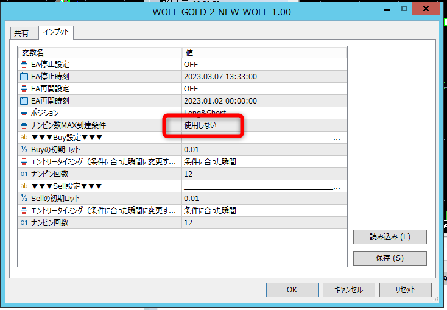Minimize the WOLF GOLD 2 dialog window

(387, 9)
